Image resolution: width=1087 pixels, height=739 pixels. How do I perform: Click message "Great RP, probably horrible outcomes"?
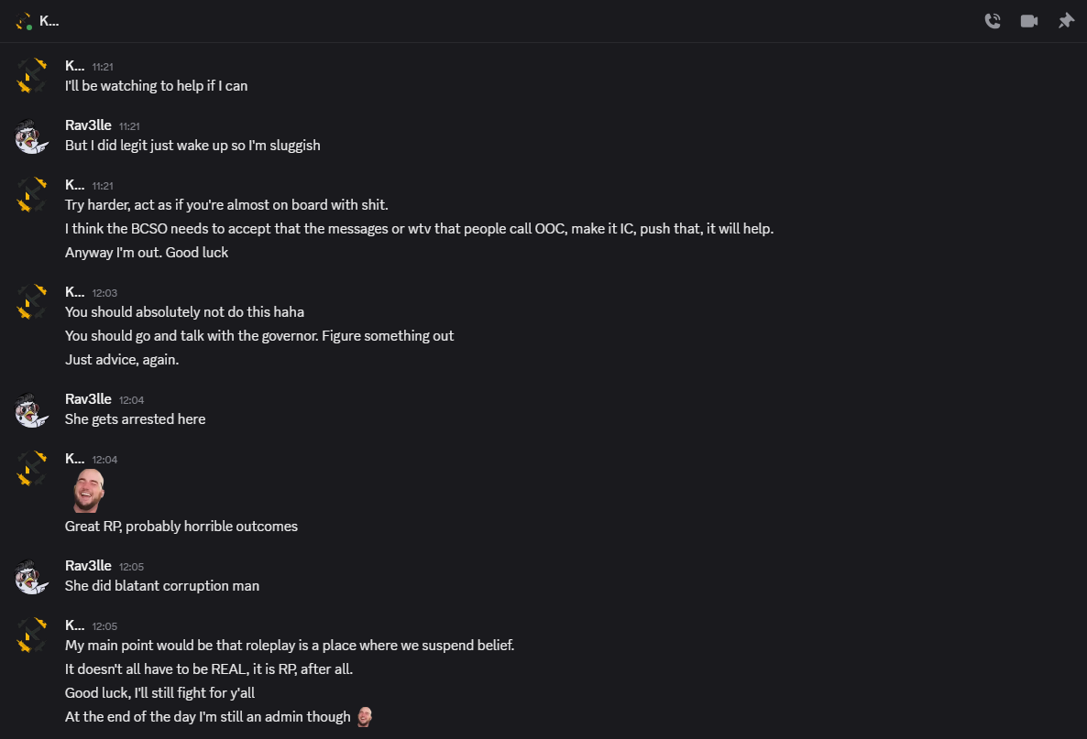click(181, 527)
